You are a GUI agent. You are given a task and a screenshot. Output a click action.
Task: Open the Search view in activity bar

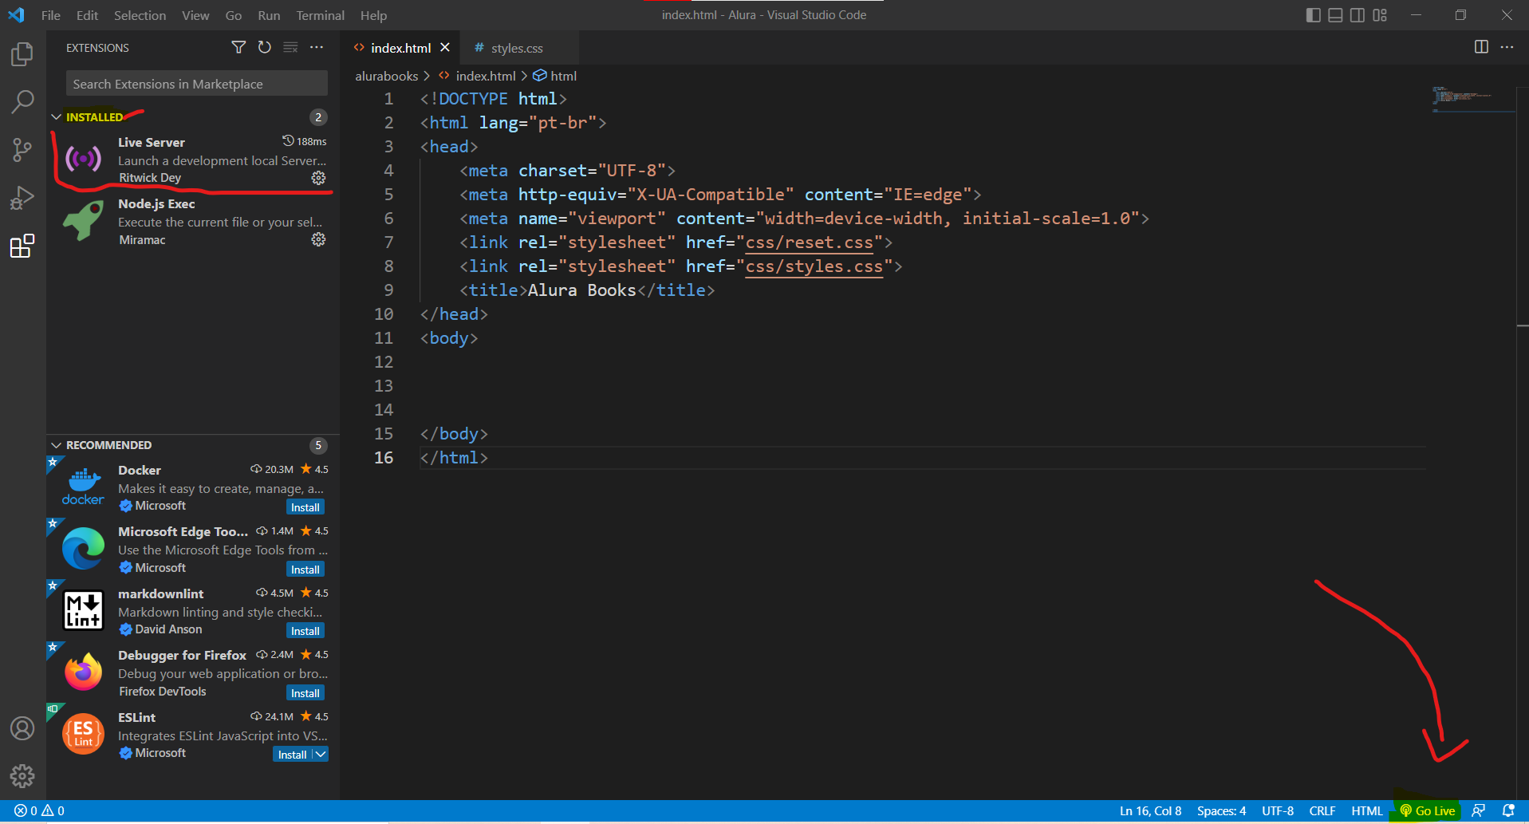[22, 101]
